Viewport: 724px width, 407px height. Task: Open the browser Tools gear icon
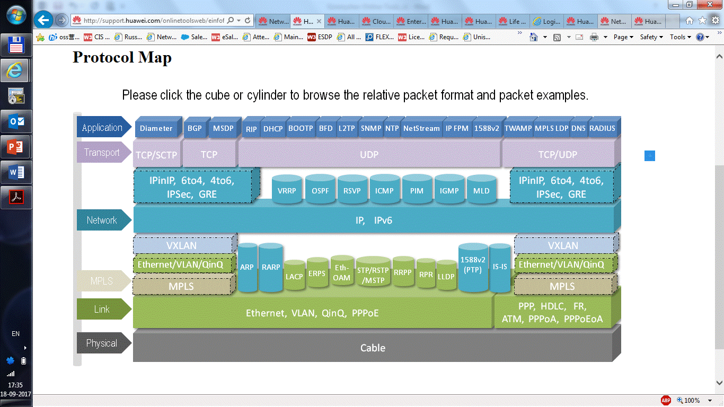[715, 21]
